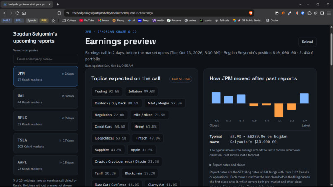Click the browser forward arrow
Viewport: 333px width, 187px height.
point(11,13)
